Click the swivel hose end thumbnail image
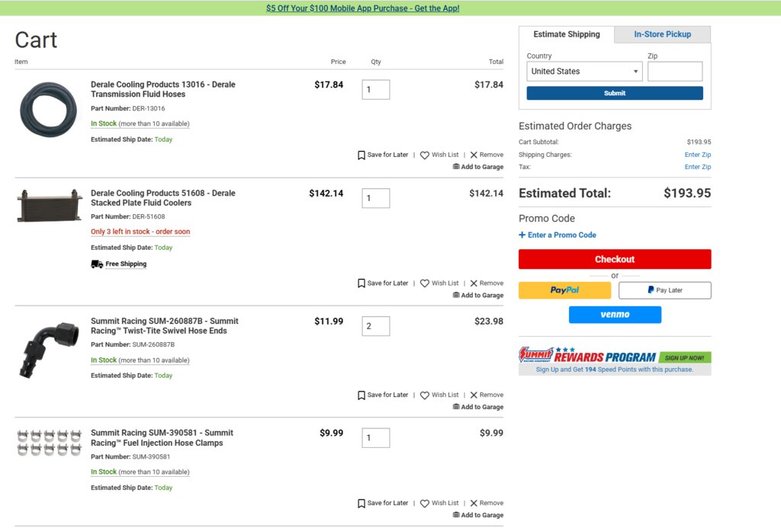This screenshot has height=528, width=781. click(x=49, y=350)
